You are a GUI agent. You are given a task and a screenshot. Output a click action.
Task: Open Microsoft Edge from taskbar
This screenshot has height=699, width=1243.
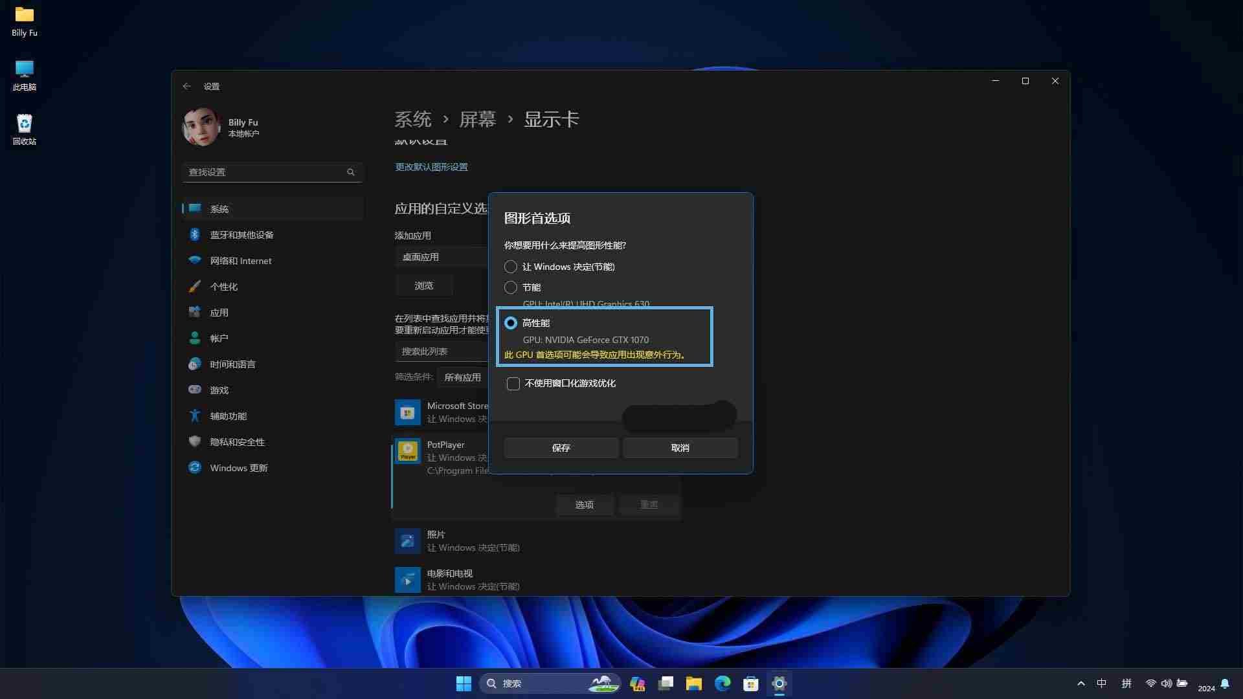722,683
